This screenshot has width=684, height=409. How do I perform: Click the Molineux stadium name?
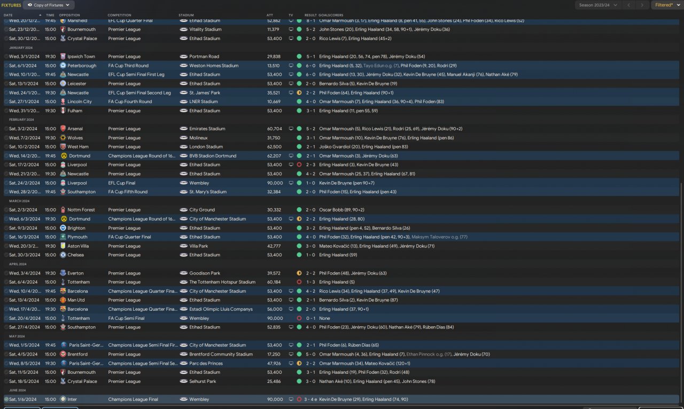tap(198, 138)
